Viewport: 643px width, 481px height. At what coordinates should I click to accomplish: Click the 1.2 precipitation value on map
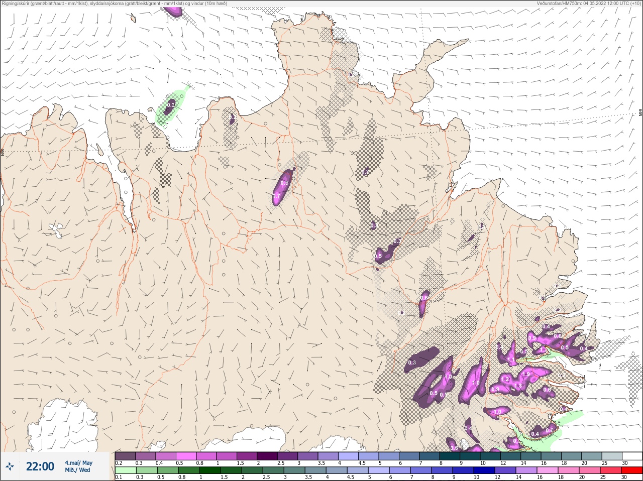click(x=505, y=379)
